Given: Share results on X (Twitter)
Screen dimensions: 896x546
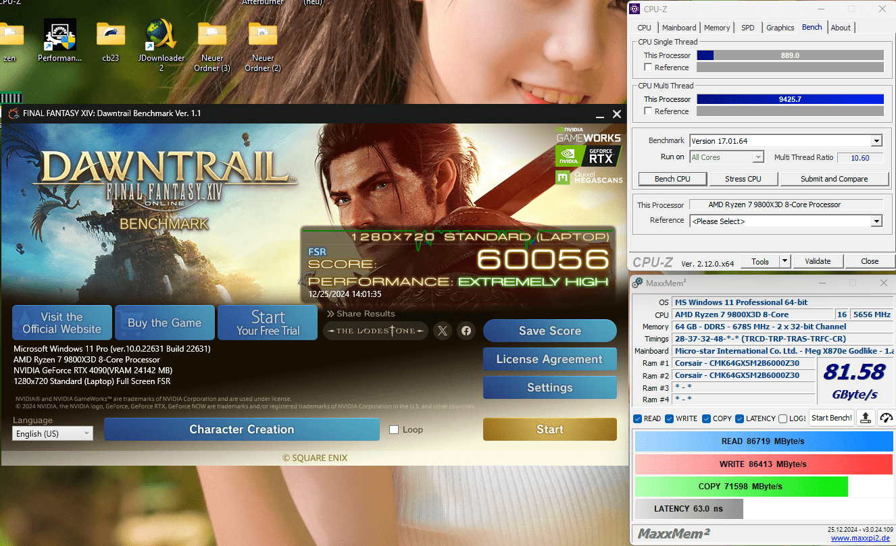Looking at the screenshot, I should click(x=443, y=330).
